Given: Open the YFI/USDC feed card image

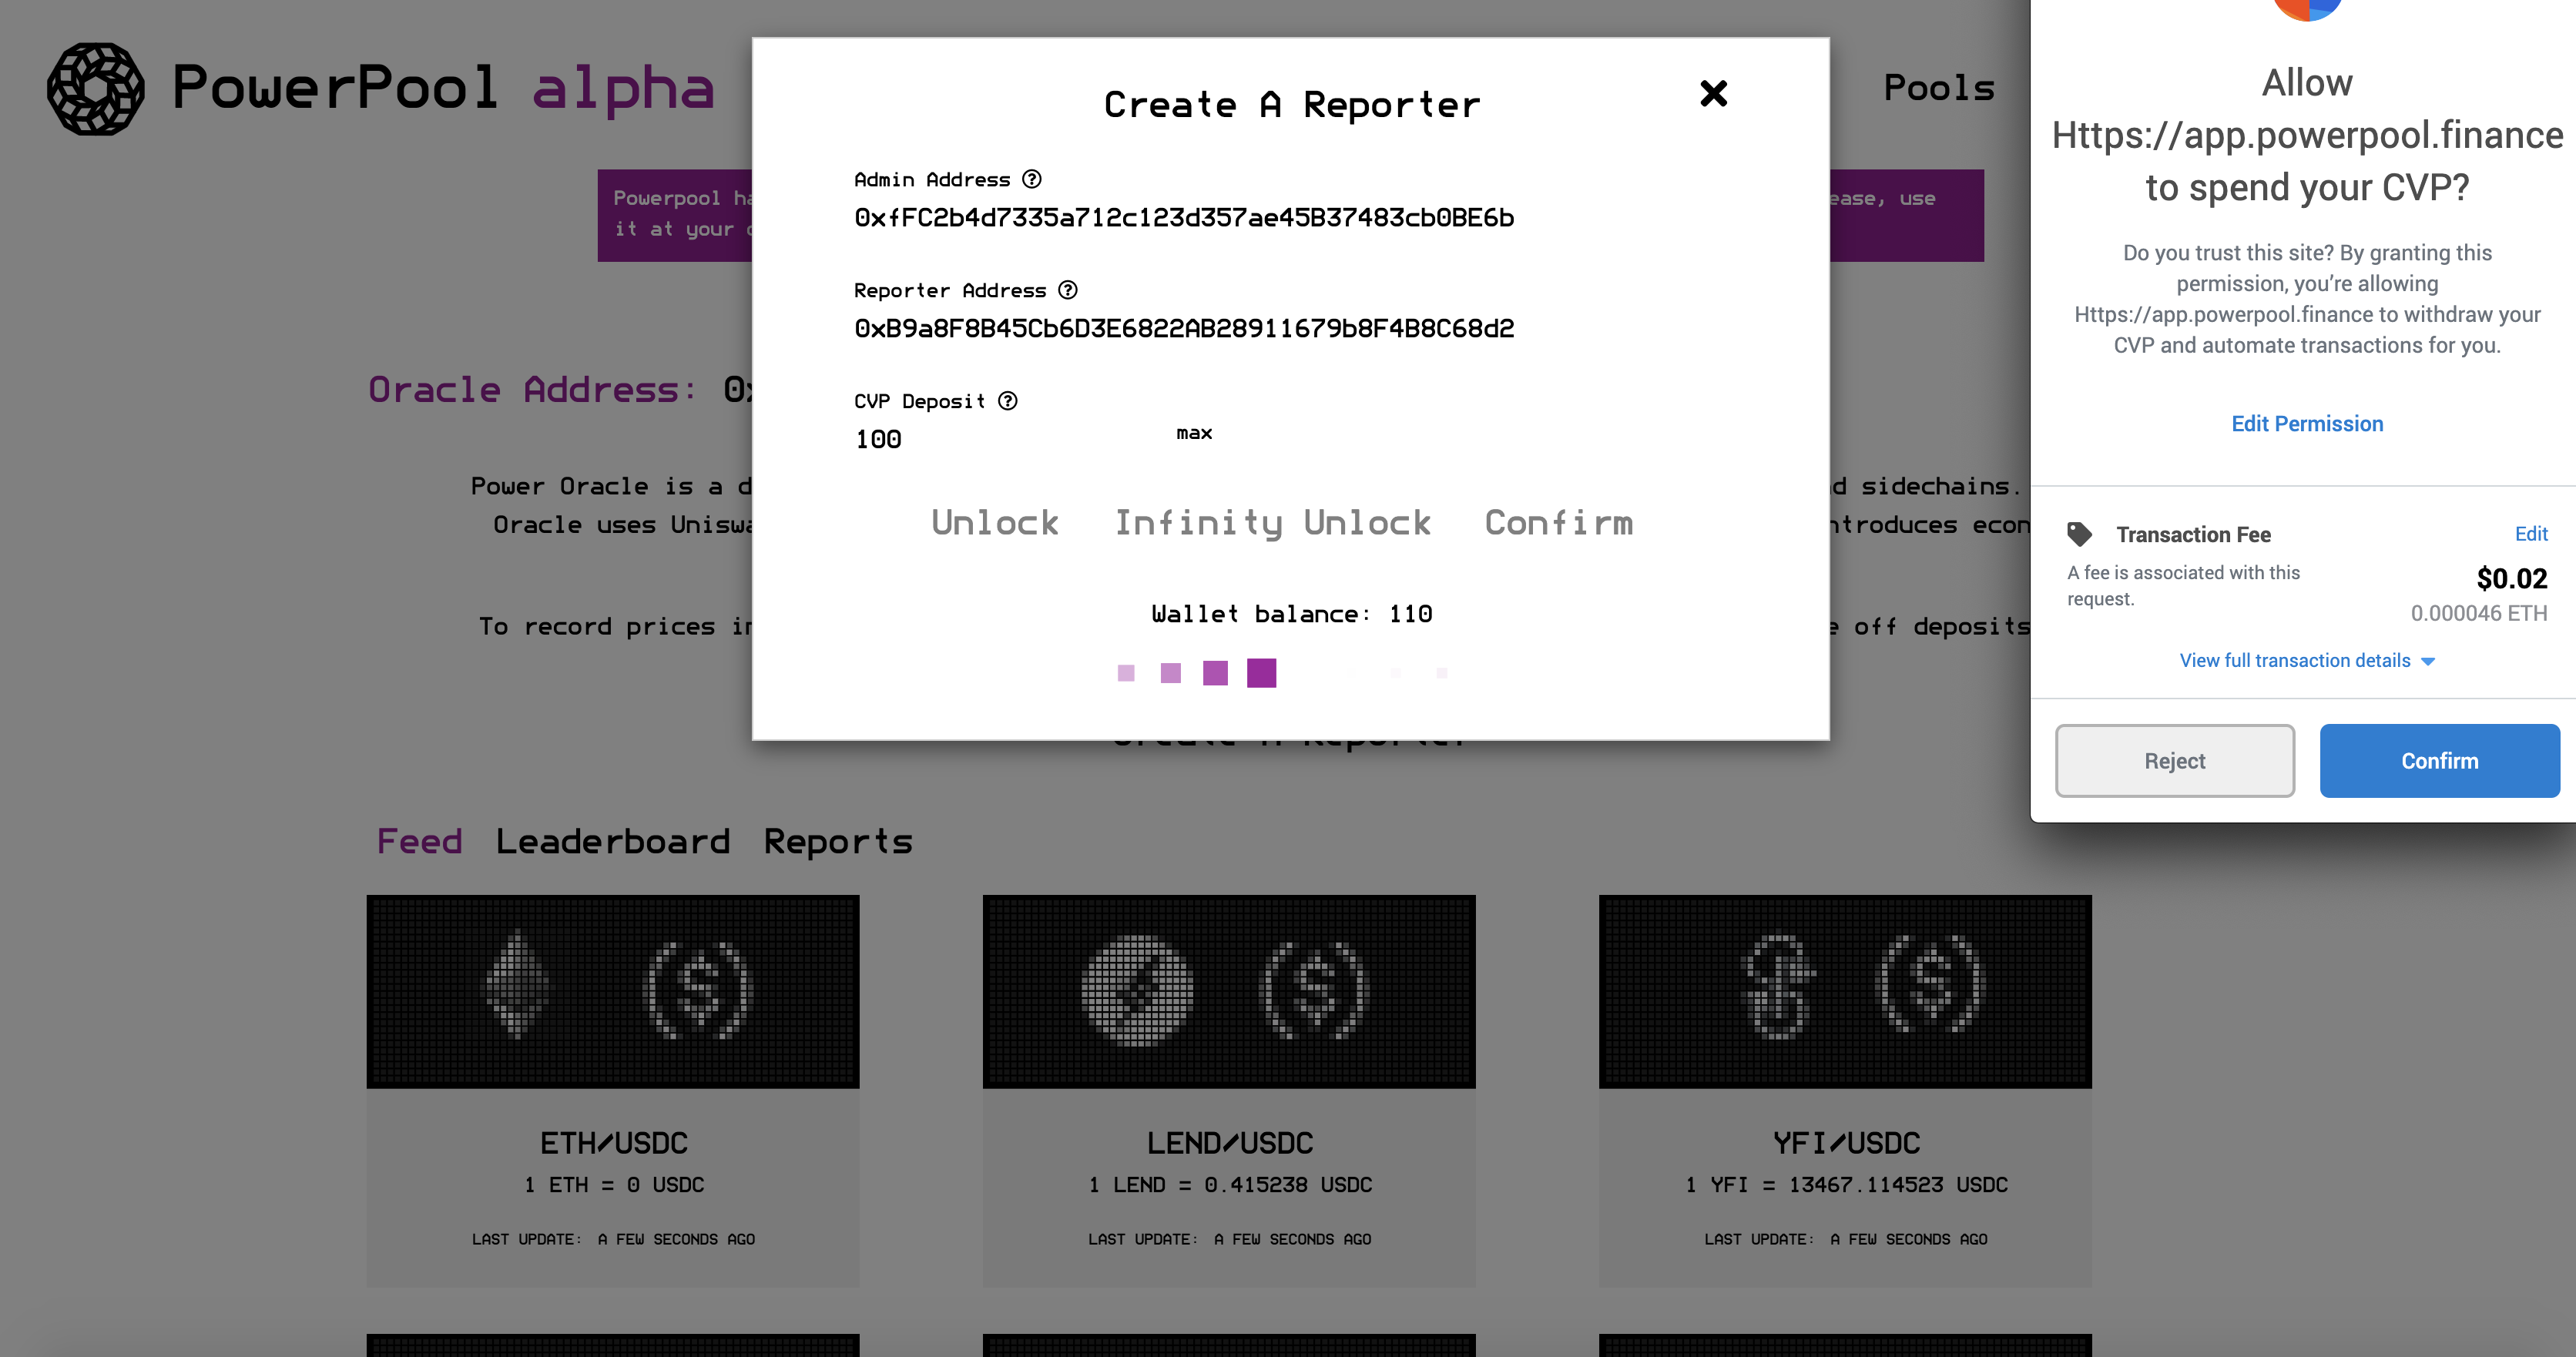Looking at the screenshot, I should (1845, 991).
